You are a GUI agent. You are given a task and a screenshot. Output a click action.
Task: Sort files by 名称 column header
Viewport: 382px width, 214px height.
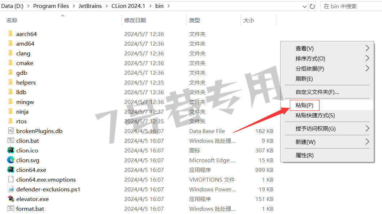point(12,21)
